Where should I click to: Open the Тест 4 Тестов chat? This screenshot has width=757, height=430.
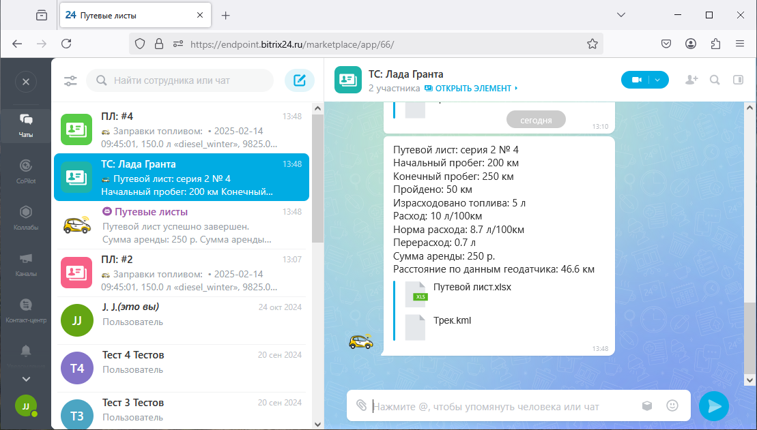tap(182, 368)
